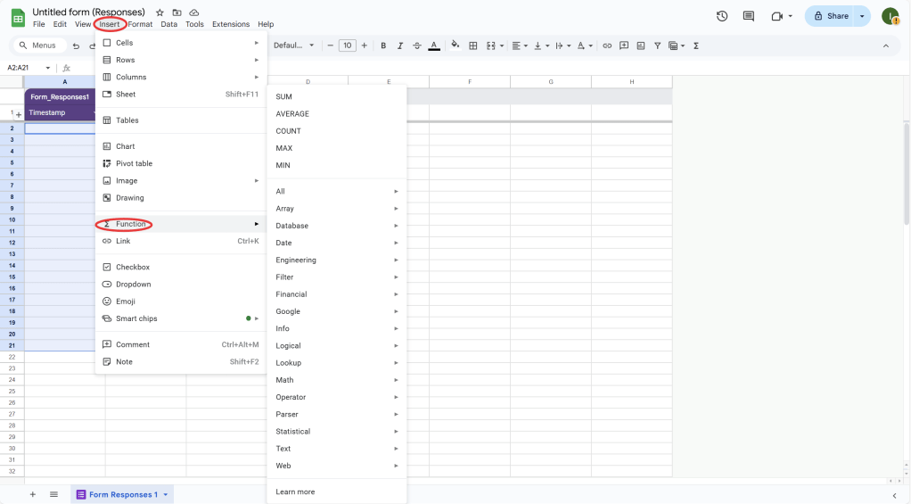Apply strikethrough from the toolbar

(416, 45)
